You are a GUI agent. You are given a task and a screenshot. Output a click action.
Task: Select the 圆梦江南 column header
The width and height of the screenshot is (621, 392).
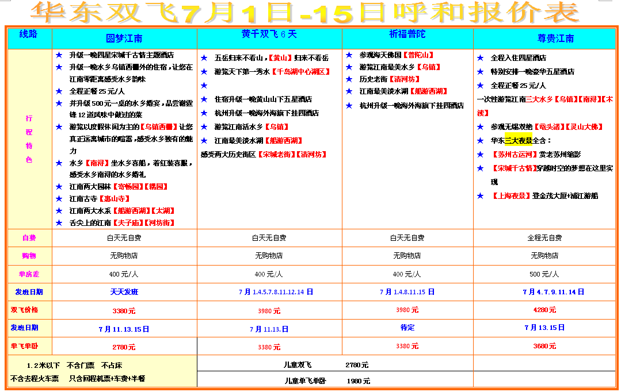(x=124, y=39)
